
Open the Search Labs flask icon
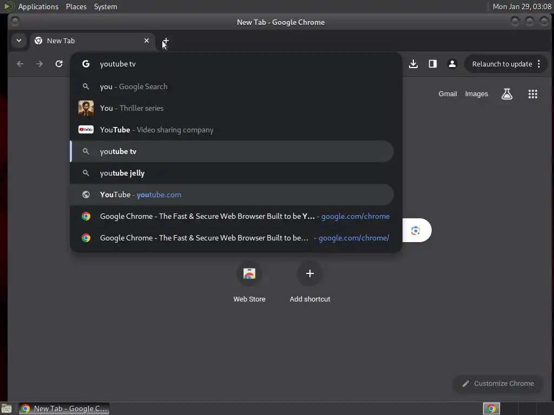tap(507, 94)
